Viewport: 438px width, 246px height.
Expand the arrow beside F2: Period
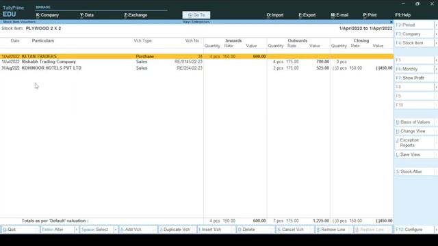436,25
